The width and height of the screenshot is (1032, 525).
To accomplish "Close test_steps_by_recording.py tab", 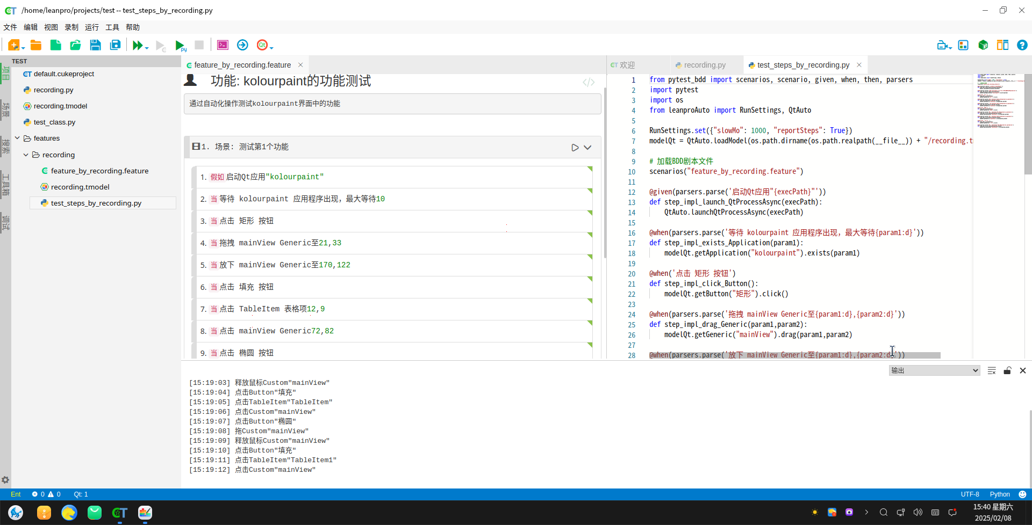I will (x=859, y=65).
